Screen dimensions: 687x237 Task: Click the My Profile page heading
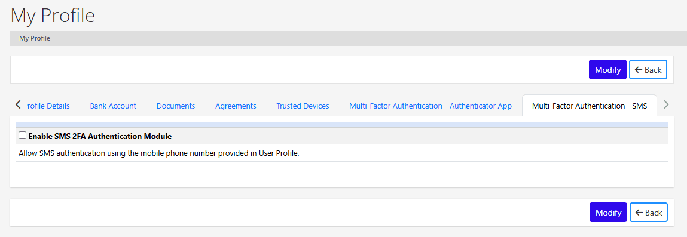point(53,16)
